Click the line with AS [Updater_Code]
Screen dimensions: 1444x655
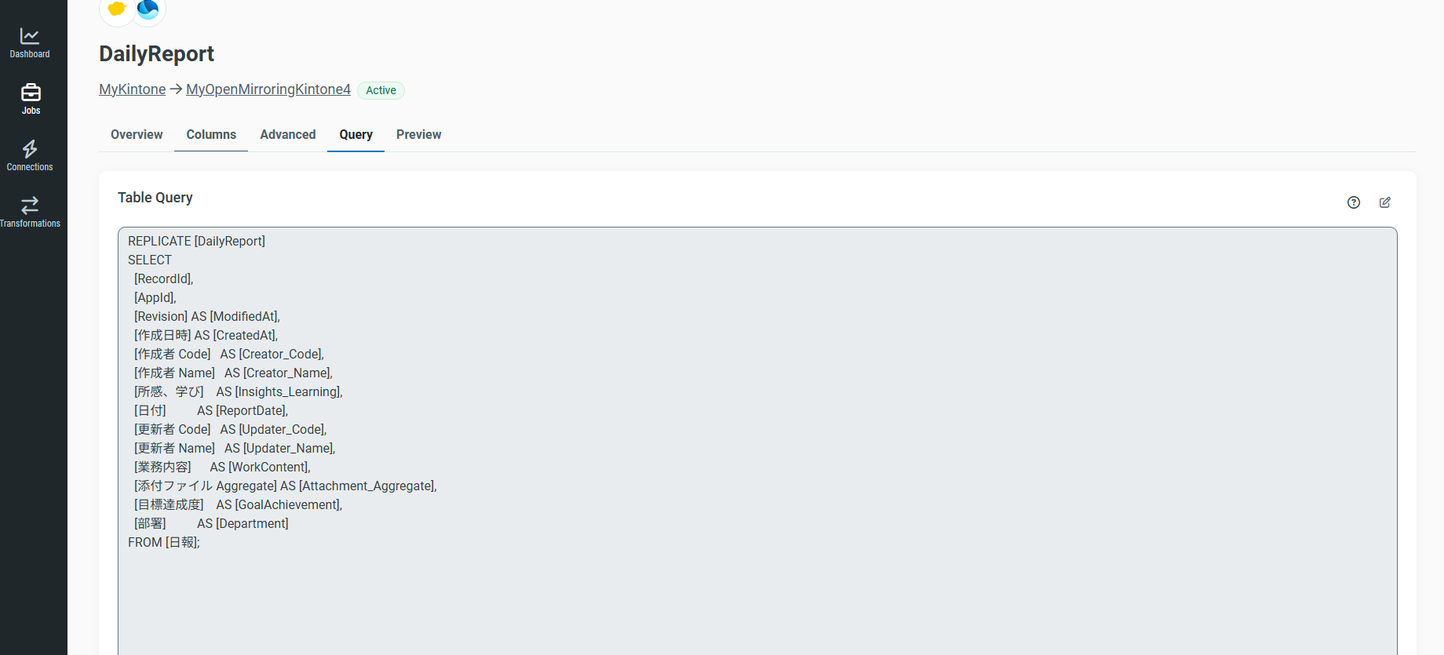[x=230, y=429]
